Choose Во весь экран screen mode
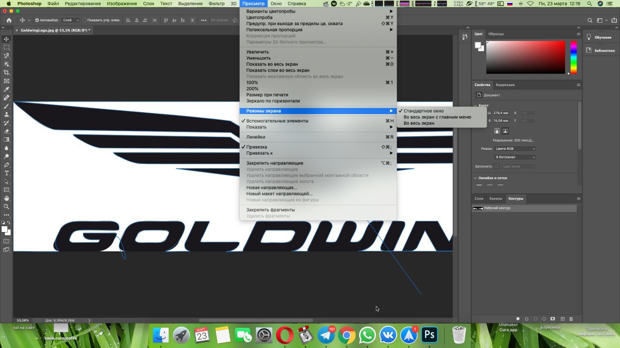This screenshot has width=620, height=348. pyautogui.click(x=441, y=123)
